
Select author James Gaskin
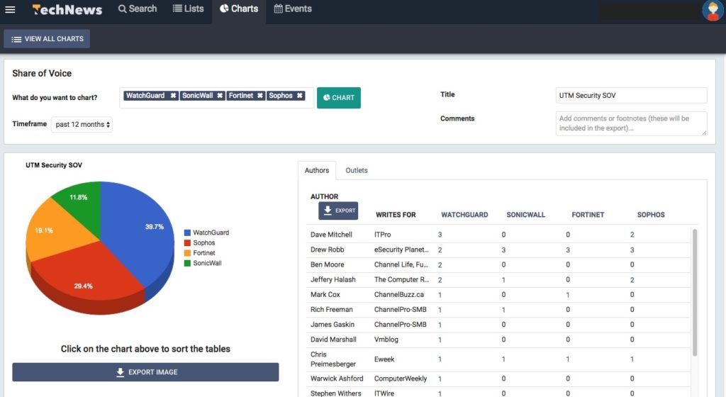tap(332, 325)
